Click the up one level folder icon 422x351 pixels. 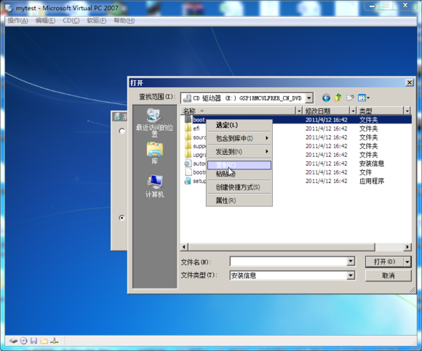[x=338, y=98]
